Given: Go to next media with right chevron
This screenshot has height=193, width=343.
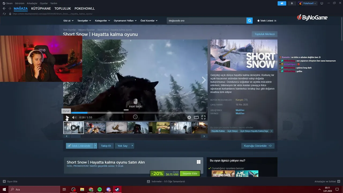Looking at the screenshot, I should pos(204,80).
